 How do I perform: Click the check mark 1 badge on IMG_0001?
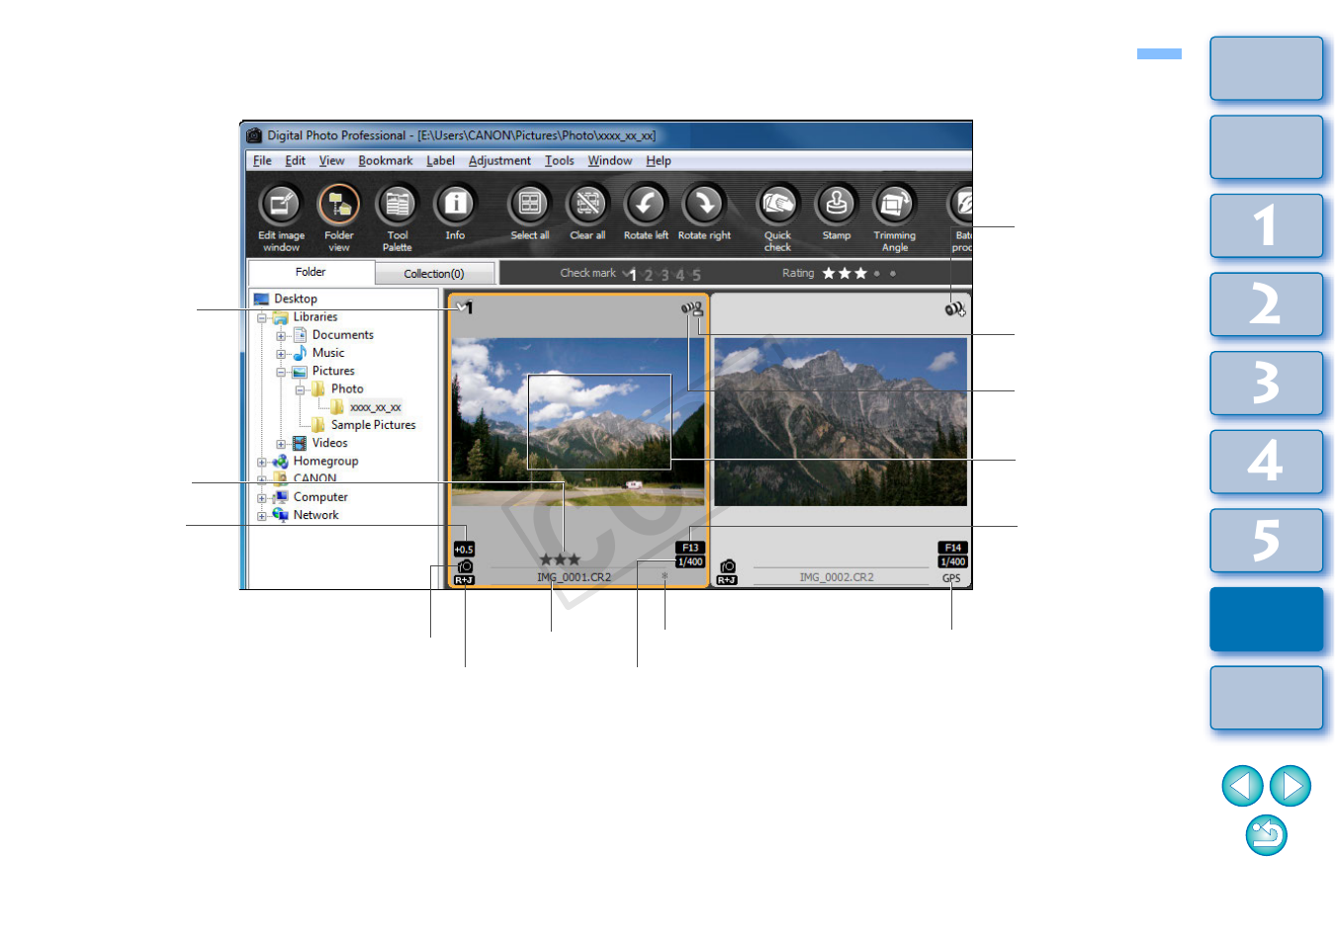pos(465,307)
